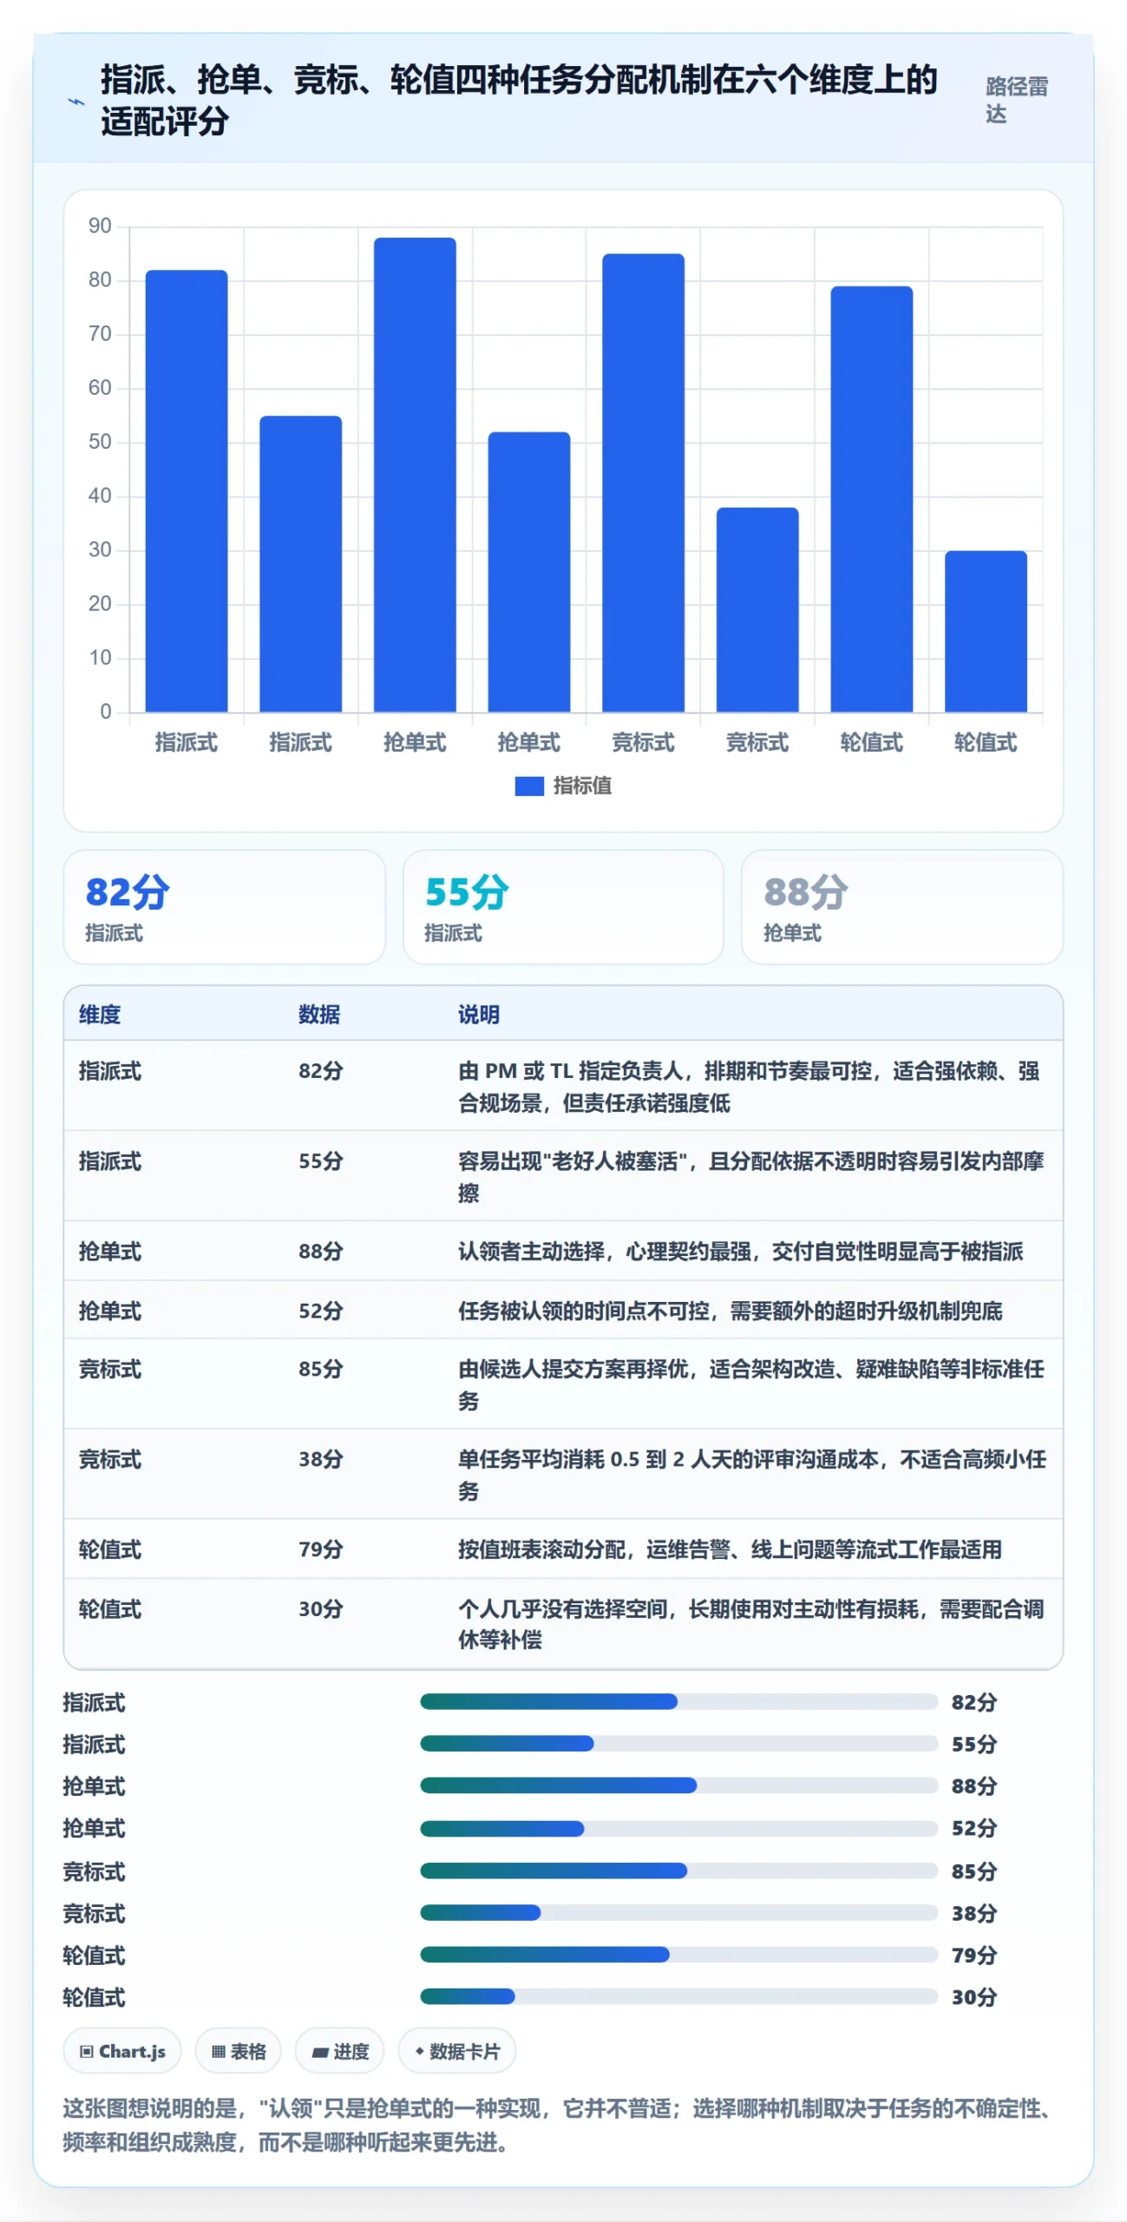Viewport: 1127px width, 2222px height.
Task: Click the description starting 由 PM 或 TL
Action: tap(749, 1086)
